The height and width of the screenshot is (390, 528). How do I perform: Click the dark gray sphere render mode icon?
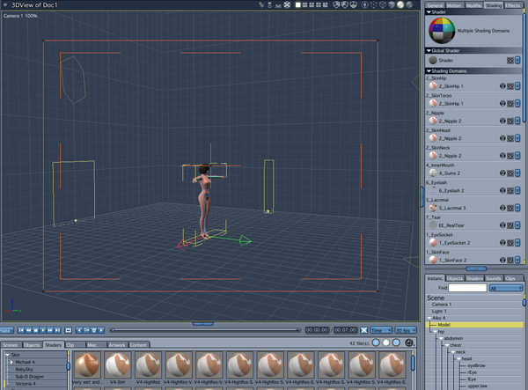coord(409,4)
